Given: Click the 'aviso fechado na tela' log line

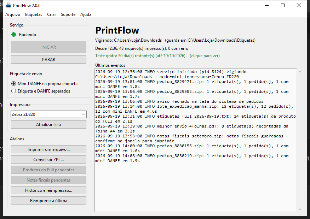Looking at the screenshot, I should tap(179, 101).
